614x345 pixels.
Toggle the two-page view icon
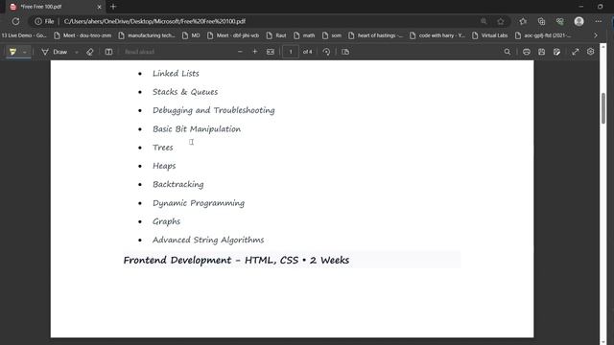[345, 52]
